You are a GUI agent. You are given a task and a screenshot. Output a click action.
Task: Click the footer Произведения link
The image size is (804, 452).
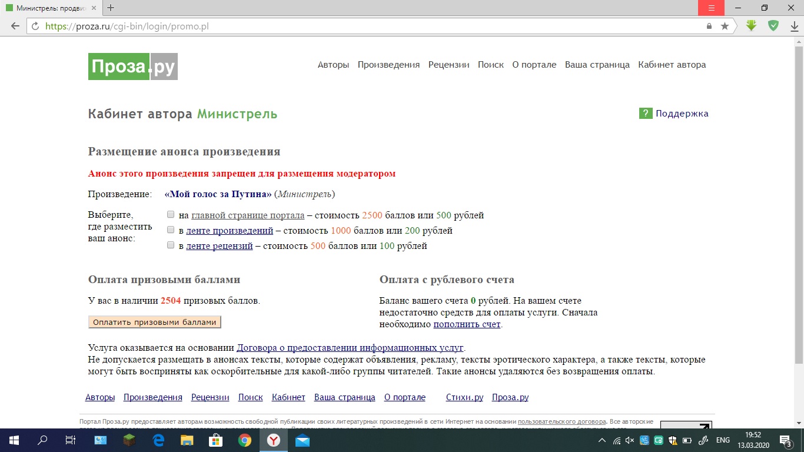point(153,397)
